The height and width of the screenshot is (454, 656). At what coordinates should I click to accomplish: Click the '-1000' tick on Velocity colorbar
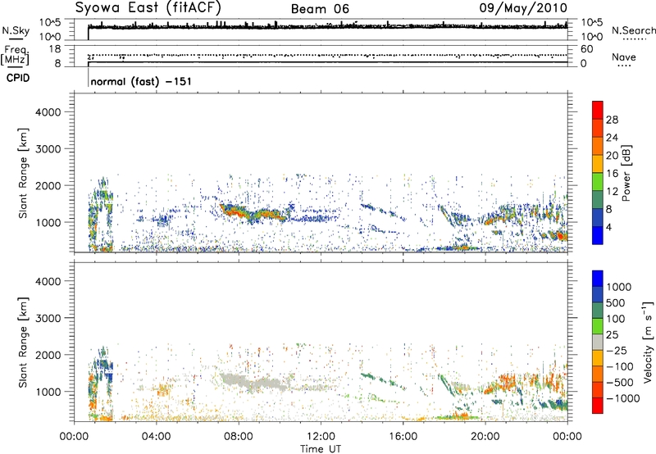[622, 398]
